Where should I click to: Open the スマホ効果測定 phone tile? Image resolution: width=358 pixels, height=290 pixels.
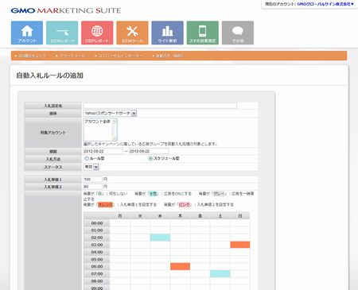(203, 33)
